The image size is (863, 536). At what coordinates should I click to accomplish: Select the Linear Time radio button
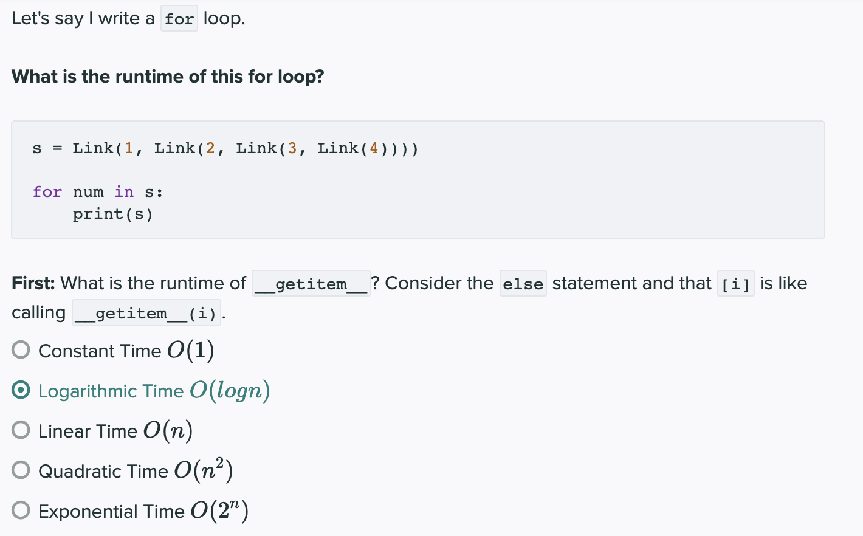pyautogui.click(x=21, y=430)
